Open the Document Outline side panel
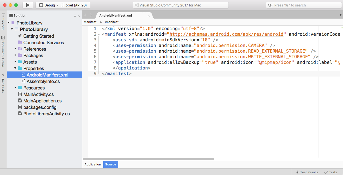The image size is (343, 175). [3, 51]
